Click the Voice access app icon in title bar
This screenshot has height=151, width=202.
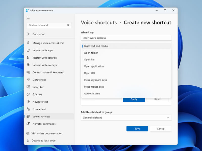(27, 10)
